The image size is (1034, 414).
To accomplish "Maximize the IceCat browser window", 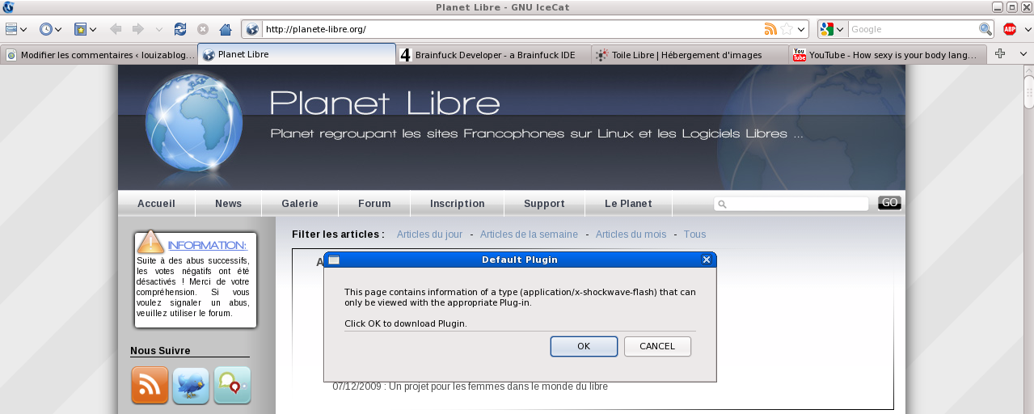I will (x=1011, y=7).
